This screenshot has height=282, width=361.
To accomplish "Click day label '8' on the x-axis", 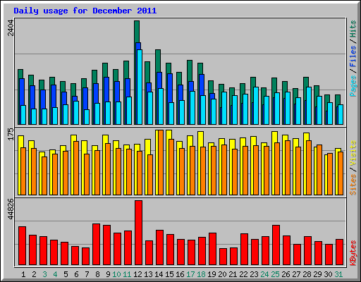I will pos(97,274).
